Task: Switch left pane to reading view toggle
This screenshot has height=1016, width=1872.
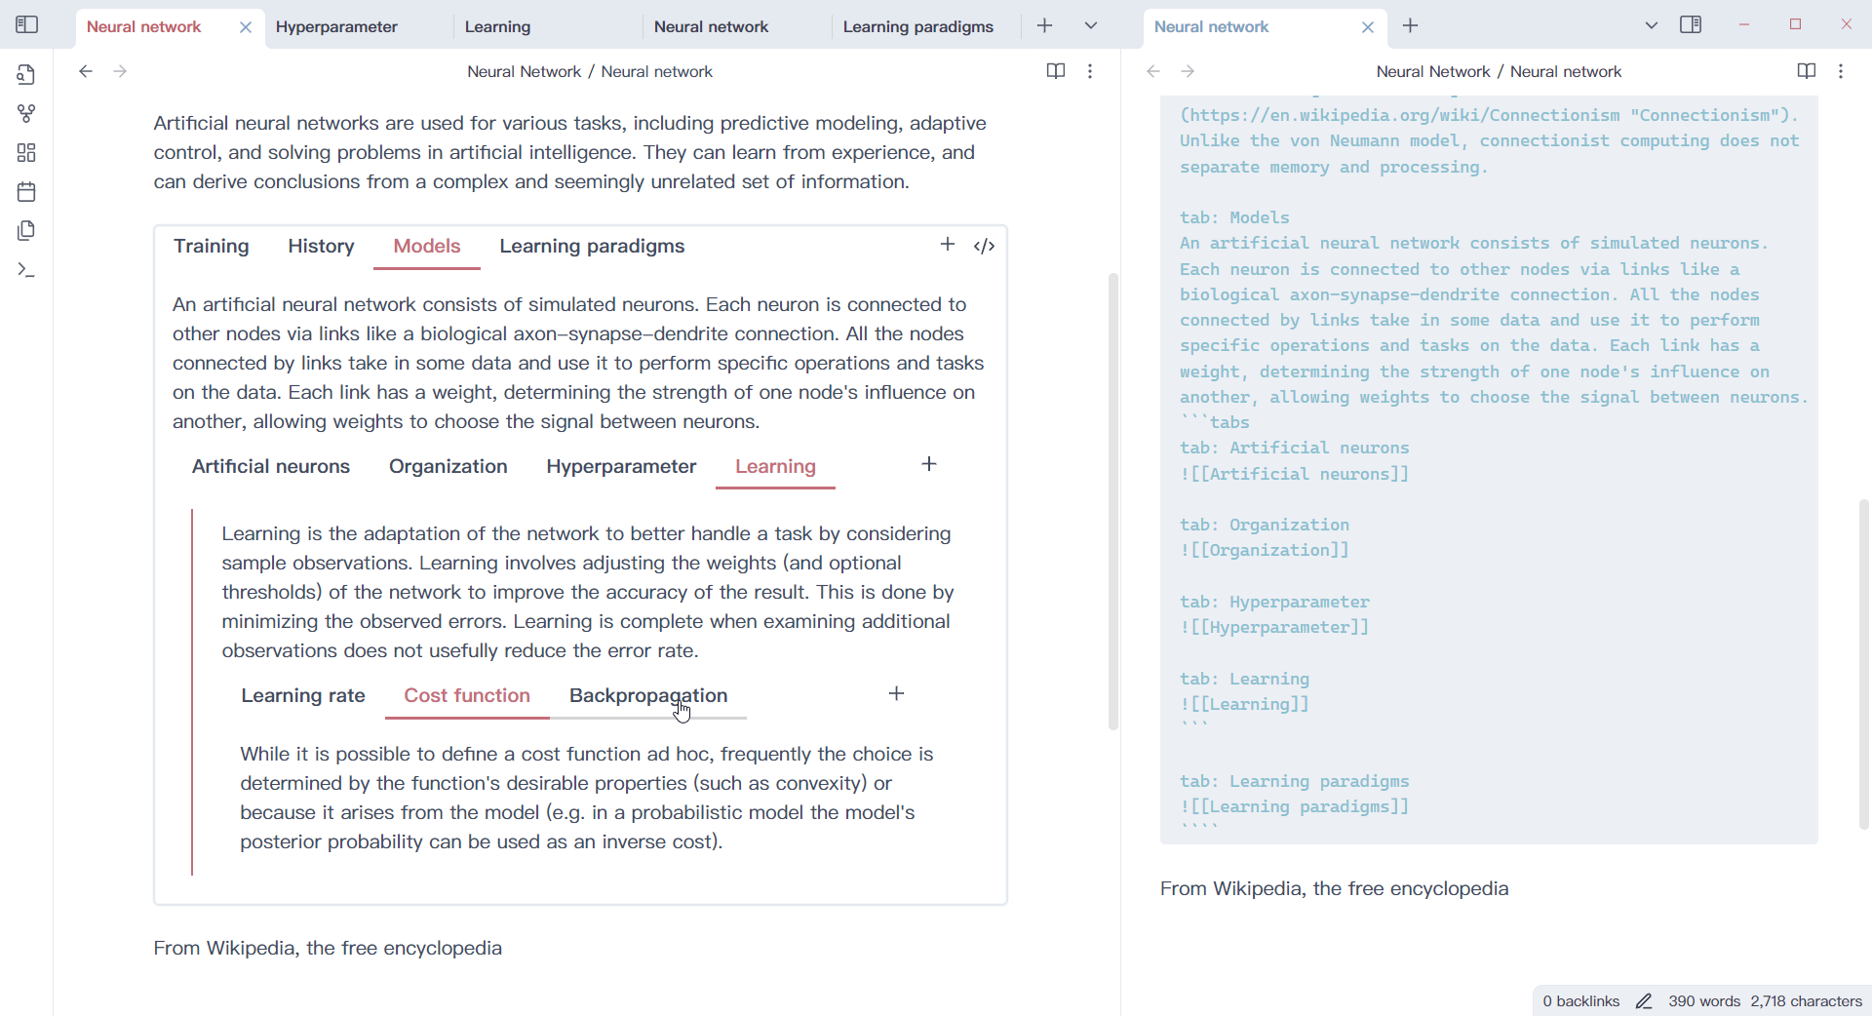Action: 1055,71
